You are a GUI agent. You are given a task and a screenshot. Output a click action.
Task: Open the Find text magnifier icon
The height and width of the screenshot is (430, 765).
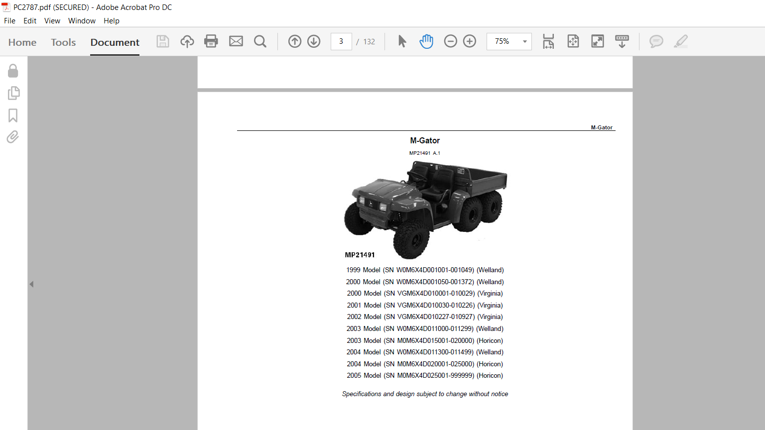coord(260,41)
